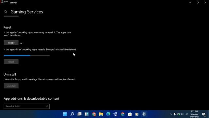Go to Settings home via house icon
The height and width of the screenshot is (118, 209).
pos(6,12)
